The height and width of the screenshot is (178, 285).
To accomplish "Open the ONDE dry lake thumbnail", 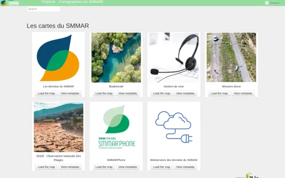I will click(58, 127).
